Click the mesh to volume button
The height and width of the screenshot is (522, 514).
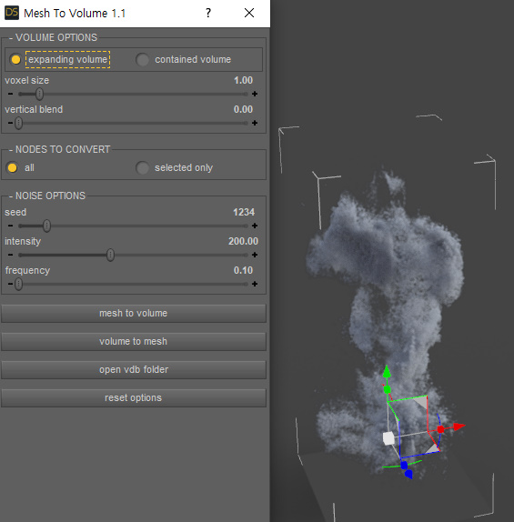134,313
